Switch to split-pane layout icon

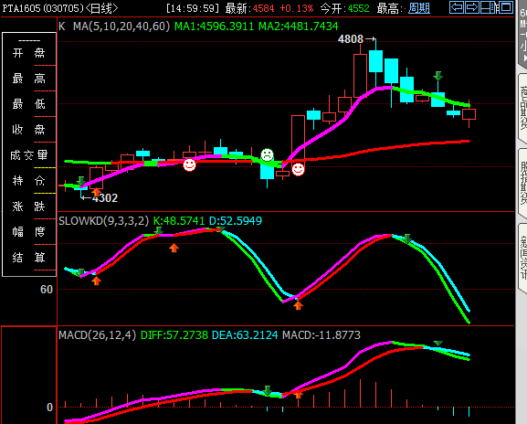[489, 7]
